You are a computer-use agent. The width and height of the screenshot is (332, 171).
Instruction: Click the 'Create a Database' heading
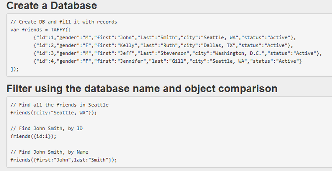click(x=52, y=6)
